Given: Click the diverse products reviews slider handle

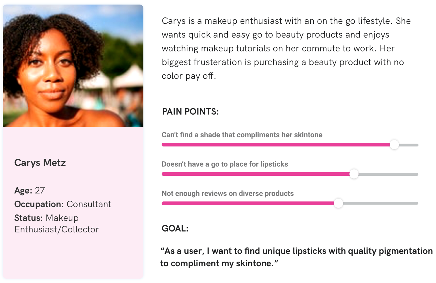Looking at the screenshot, I should (338, 203).
